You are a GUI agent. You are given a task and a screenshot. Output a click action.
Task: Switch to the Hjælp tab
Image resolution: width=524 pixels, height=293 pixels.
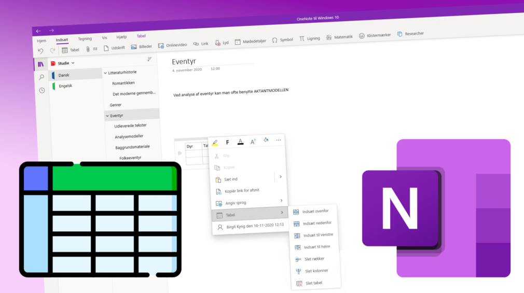coord(121,37)
